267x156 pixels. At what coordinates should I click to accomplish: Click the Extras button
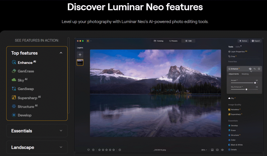(243, 41)
